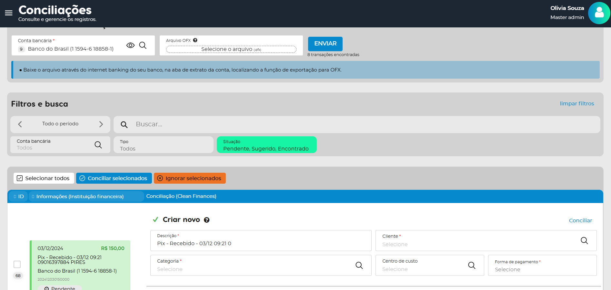Click the Arquivo OFX help question mark icon

(x=195, y=40)
